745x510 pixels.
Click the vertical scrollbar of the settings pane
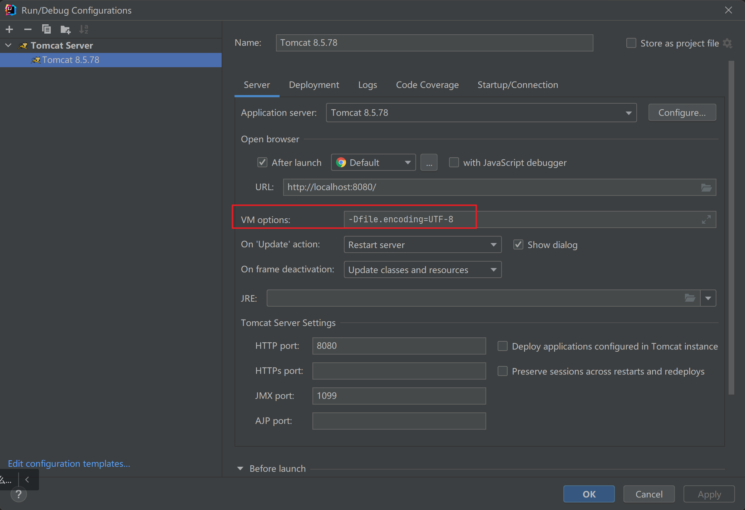[731, 228]
